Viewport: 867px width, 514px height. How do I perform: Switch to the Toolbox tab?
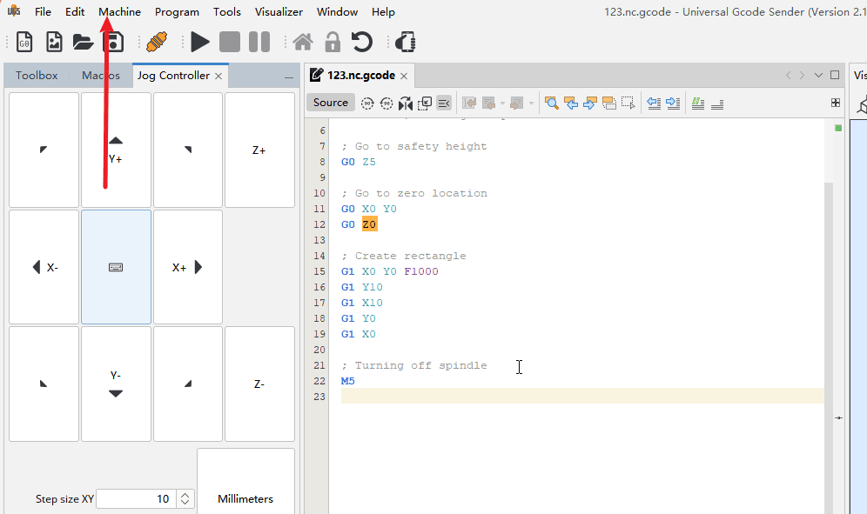[x=37, y=76]
